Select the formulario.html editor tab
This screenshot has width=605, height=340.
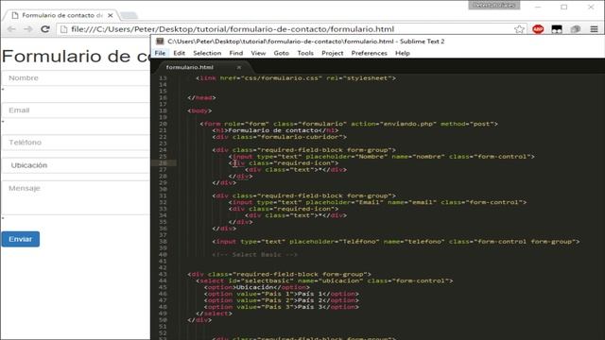coord(190,67)
